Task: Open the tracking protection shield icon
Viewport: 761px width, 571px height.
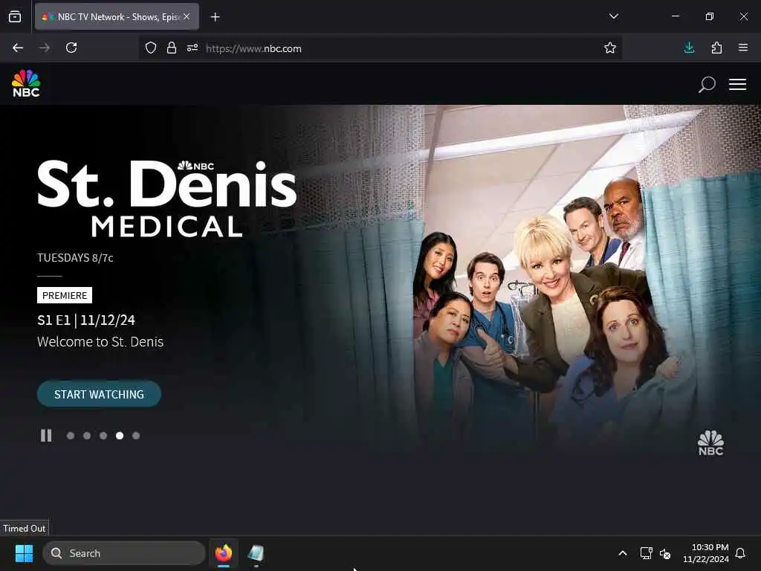Action: 151,48
